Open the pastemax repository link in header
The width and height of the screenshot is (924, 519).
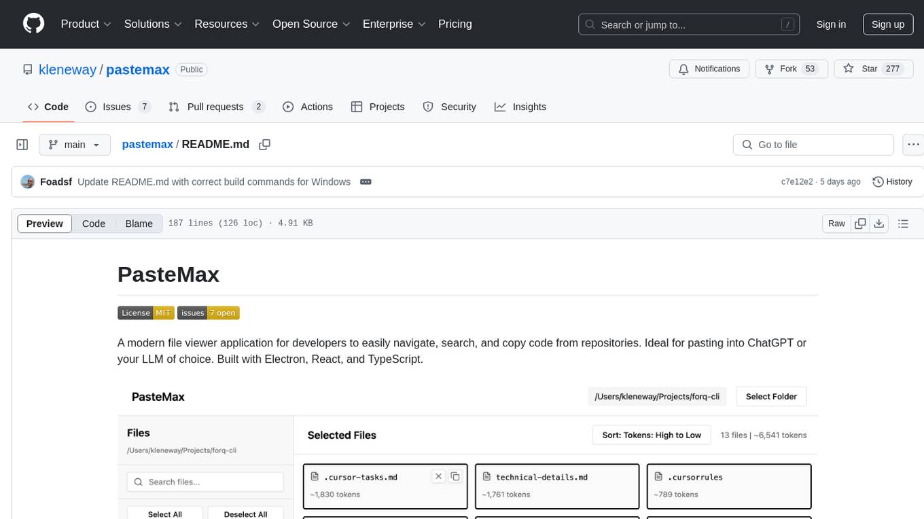coord(138,69)
